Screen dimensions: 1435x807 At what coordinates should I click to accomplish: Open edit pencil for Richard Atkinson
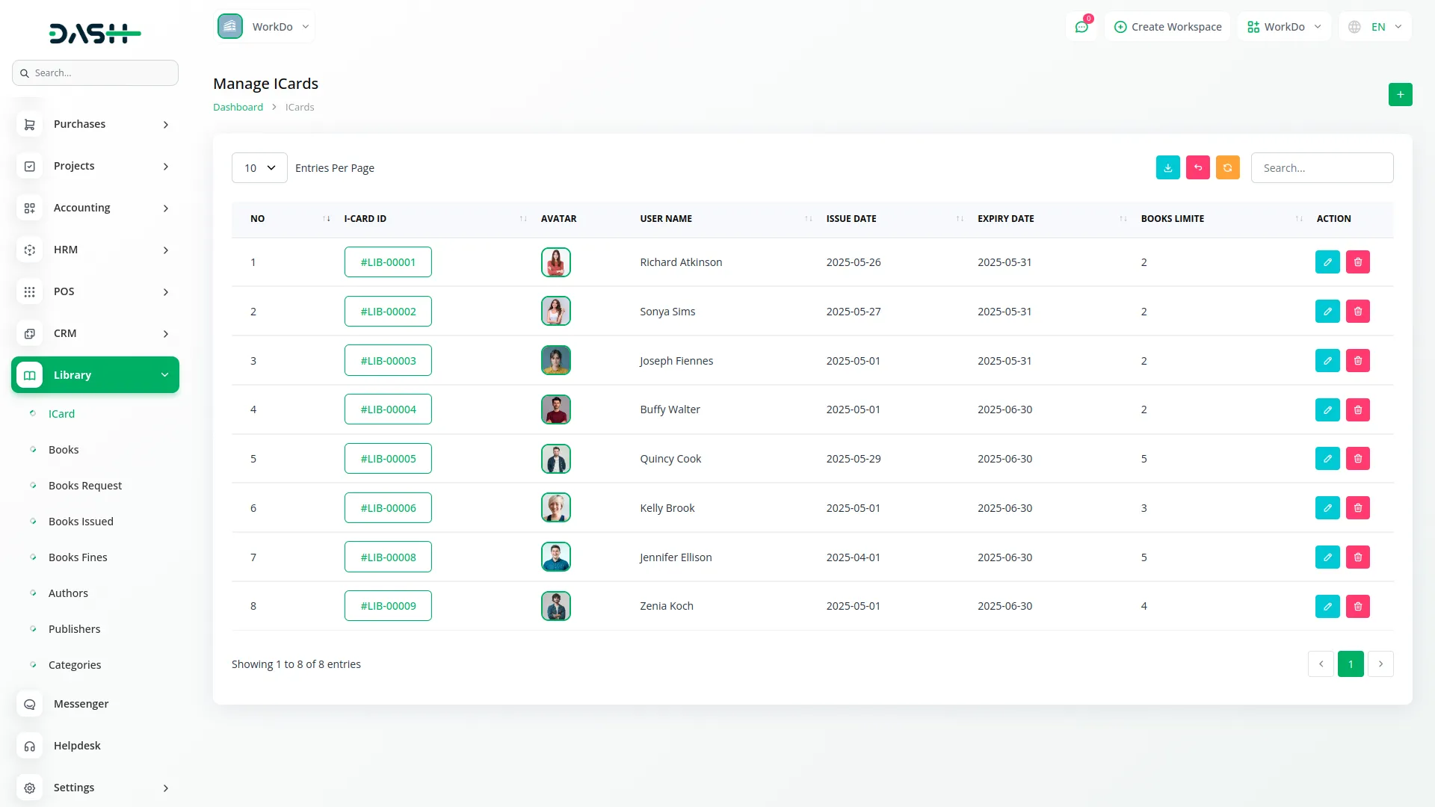(x=1327, y=262)
